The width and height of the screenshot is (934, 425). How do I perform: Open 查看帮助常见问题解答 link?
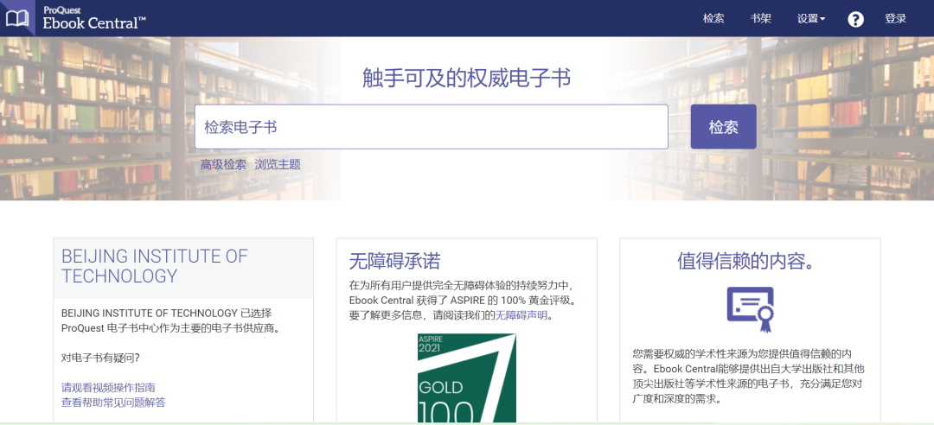click(113, 403)
